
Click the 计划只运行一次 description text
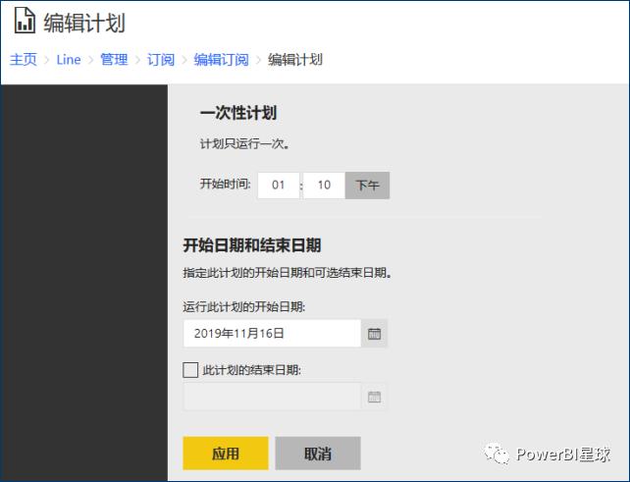click(244, 143)
